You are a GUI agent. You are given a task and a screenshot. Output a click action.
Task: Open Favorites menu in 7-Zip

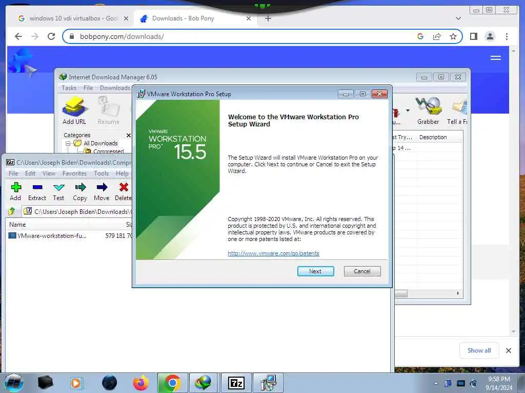click(74, 173)
